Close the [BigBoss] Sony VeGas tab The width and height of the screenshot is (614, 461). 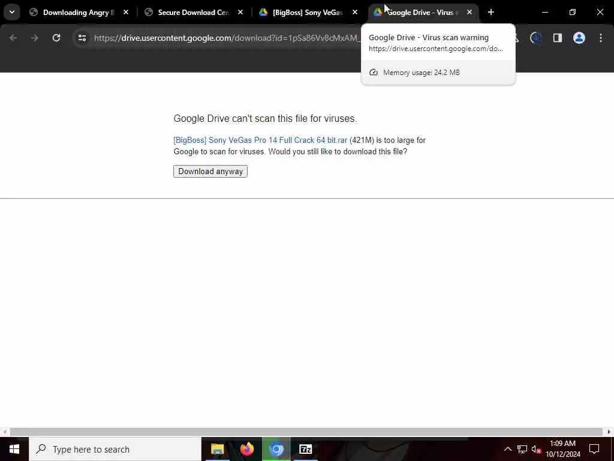[355, 13]
